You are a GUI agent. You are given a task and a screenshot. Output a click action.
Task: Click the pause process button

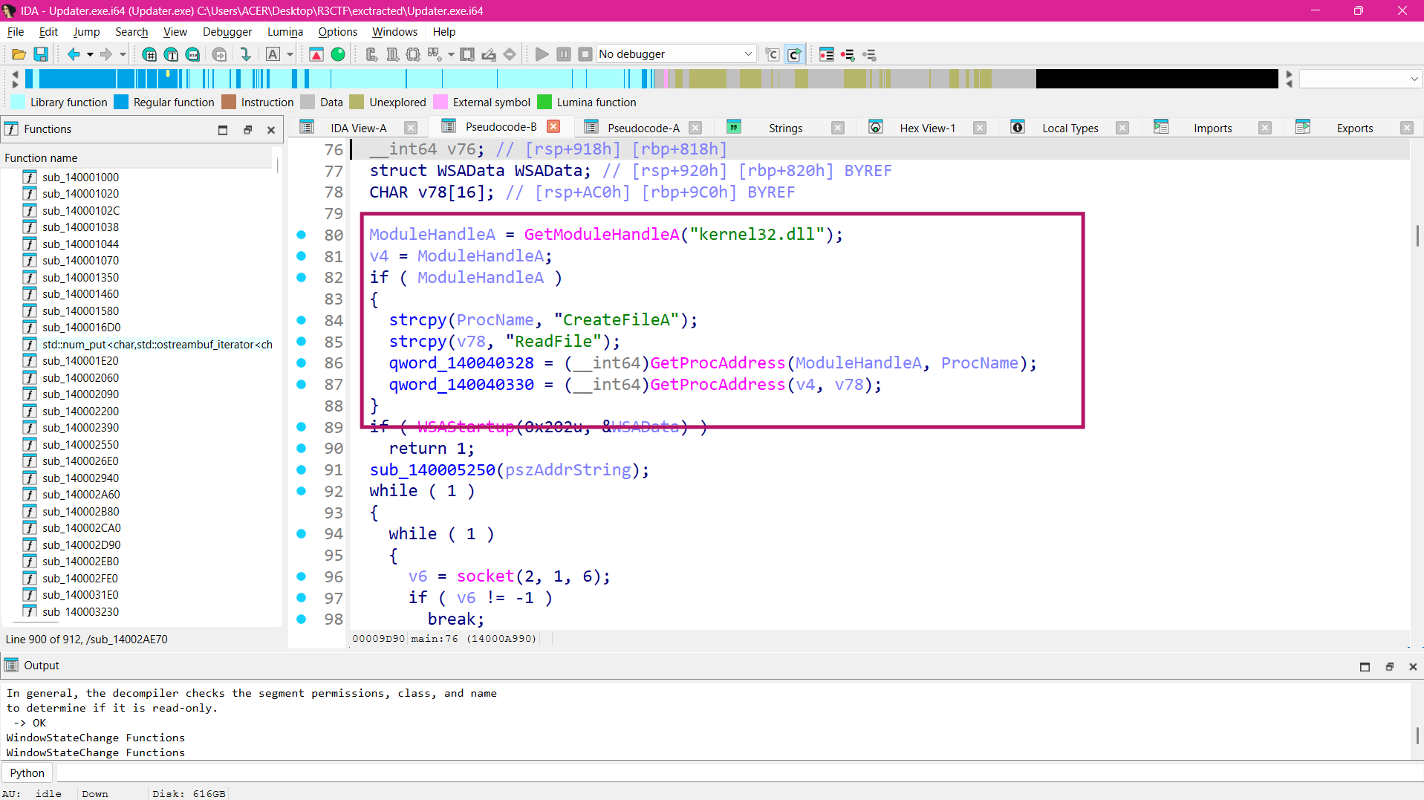[564, 54]
